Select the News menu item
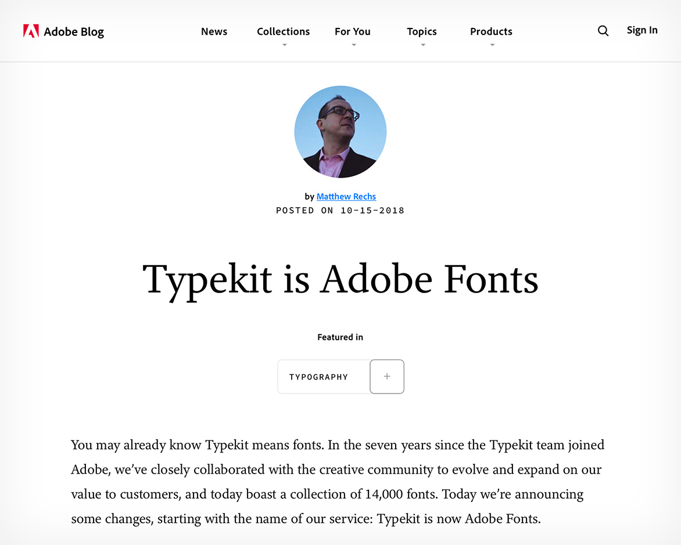This screenshot has width=681, height=545. [x=214, y=31]
